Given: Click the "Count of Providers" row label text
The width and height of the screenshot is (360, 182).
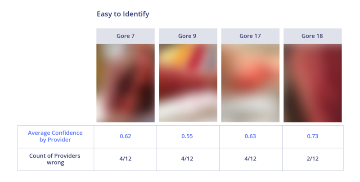Looking at the screenshot, I should (x=56, y=155).
